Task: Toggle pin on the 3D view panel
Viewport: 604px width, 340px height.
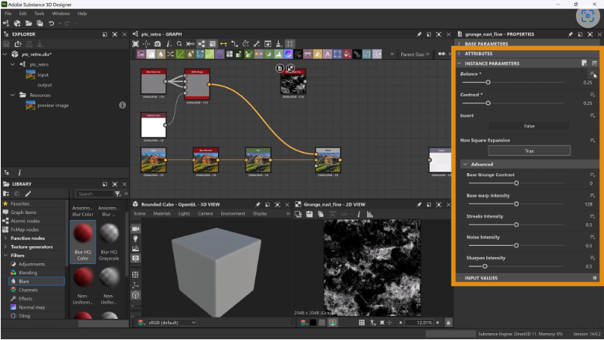Action: [258, 205]
